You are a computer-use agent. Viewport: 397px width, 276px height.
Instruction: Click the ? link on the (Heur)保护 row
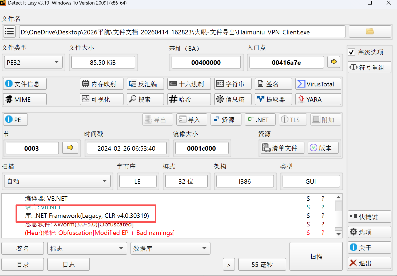[323, 233]
